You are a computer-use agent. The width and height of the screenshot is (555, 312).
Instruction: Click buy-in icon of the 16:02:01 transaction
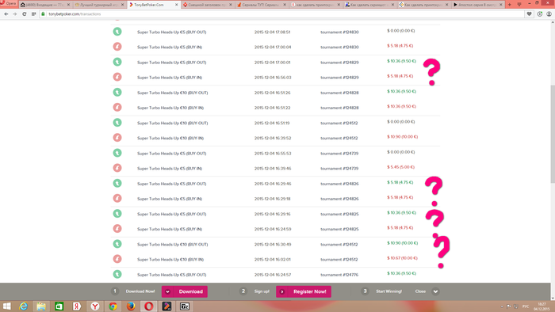[117, 259]
